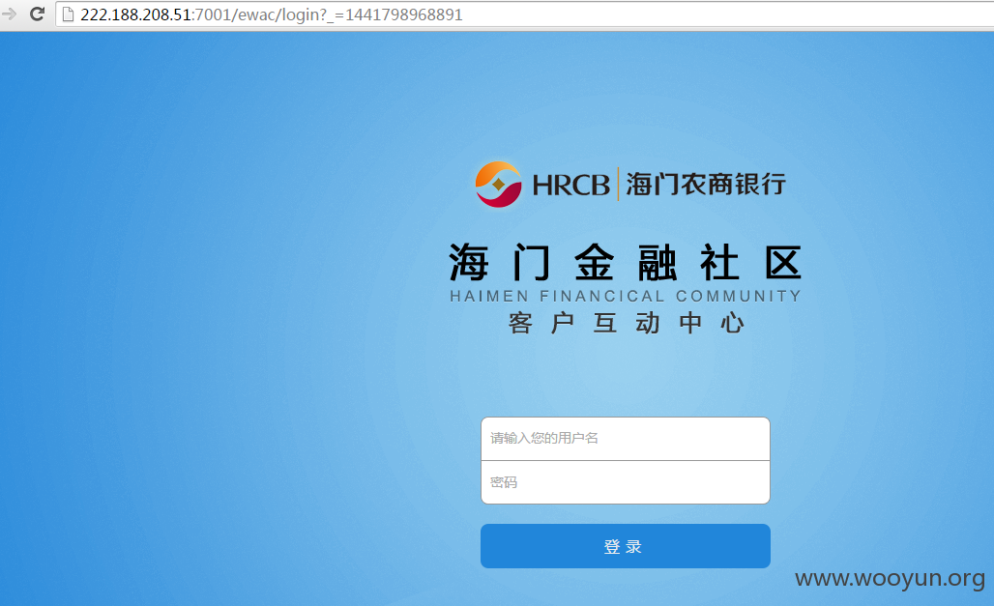Screen dimensions: 994x606
Task: Click the HAIMEN FINANCICAL COMMUNITY text
Action: pos(626,296)
